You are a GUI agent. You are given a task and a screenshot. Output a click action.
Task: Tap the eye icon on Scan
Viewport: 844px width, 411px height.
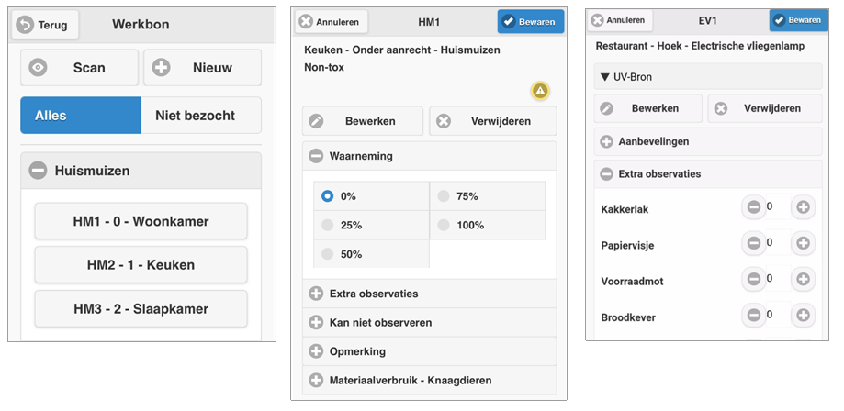tap(38, 68)
